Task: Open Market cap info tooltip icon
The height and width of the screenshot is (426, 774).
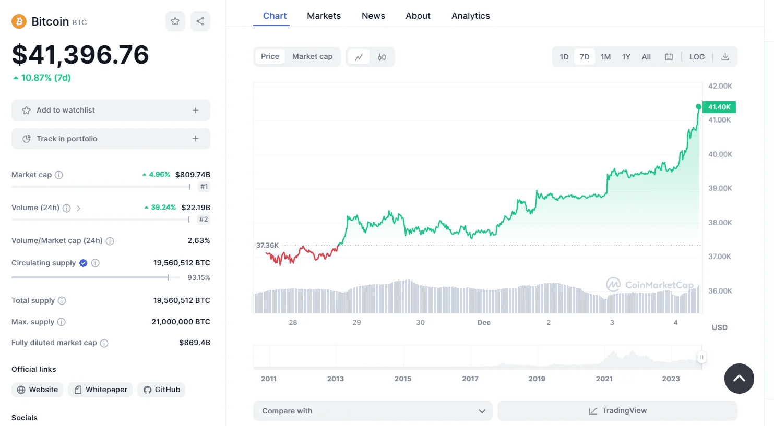Action: pyautogui.click(x=59, y=175)
